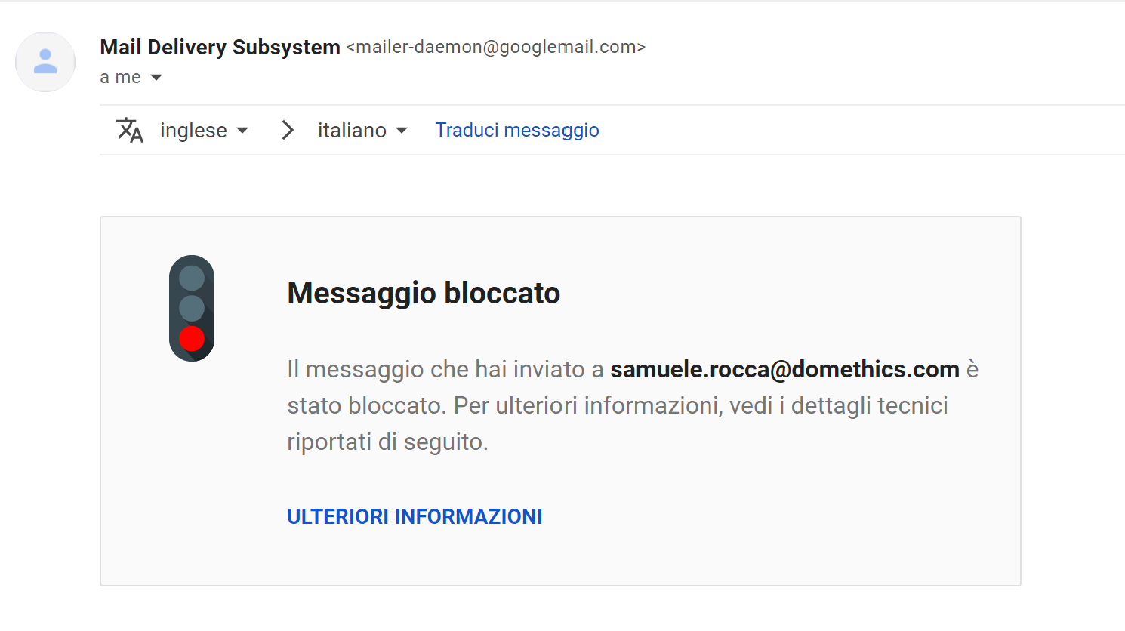Open the caret arrow next to italiano

[x=402, y=131]
